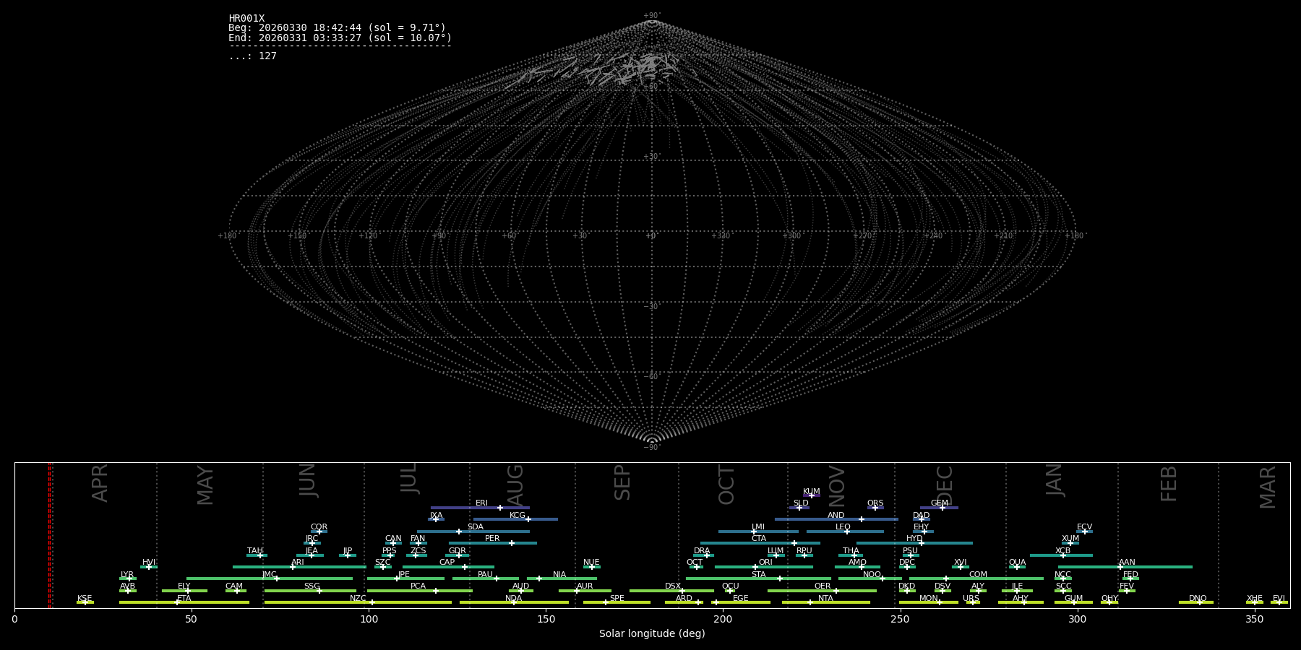The height and width of the screenshot is (650, 1301).
Task: Click the LEO shower label
Action: pos(843,527)
